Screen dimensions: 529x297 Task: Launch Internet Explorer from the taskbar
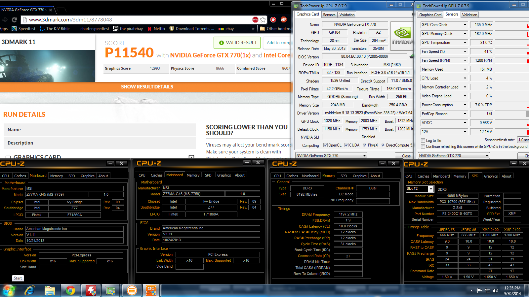click(29, 291)
